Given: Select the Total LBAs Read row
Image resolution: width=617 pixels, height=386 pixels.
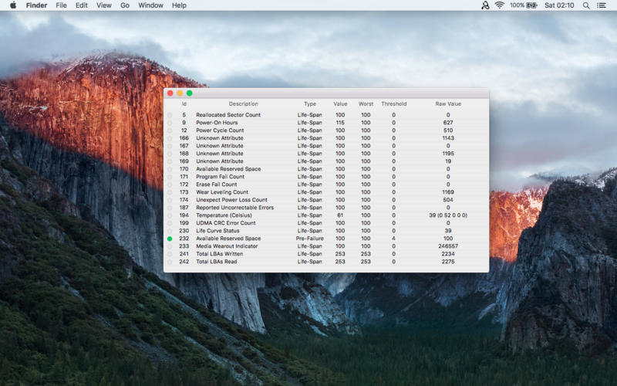Looking at the screenshot, I should (x=326, y=262).
